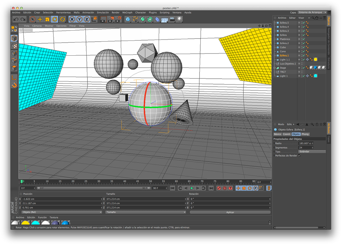341x244 pixels.
Task: Switch to the Phong tab
Action: tap(305, 134)
